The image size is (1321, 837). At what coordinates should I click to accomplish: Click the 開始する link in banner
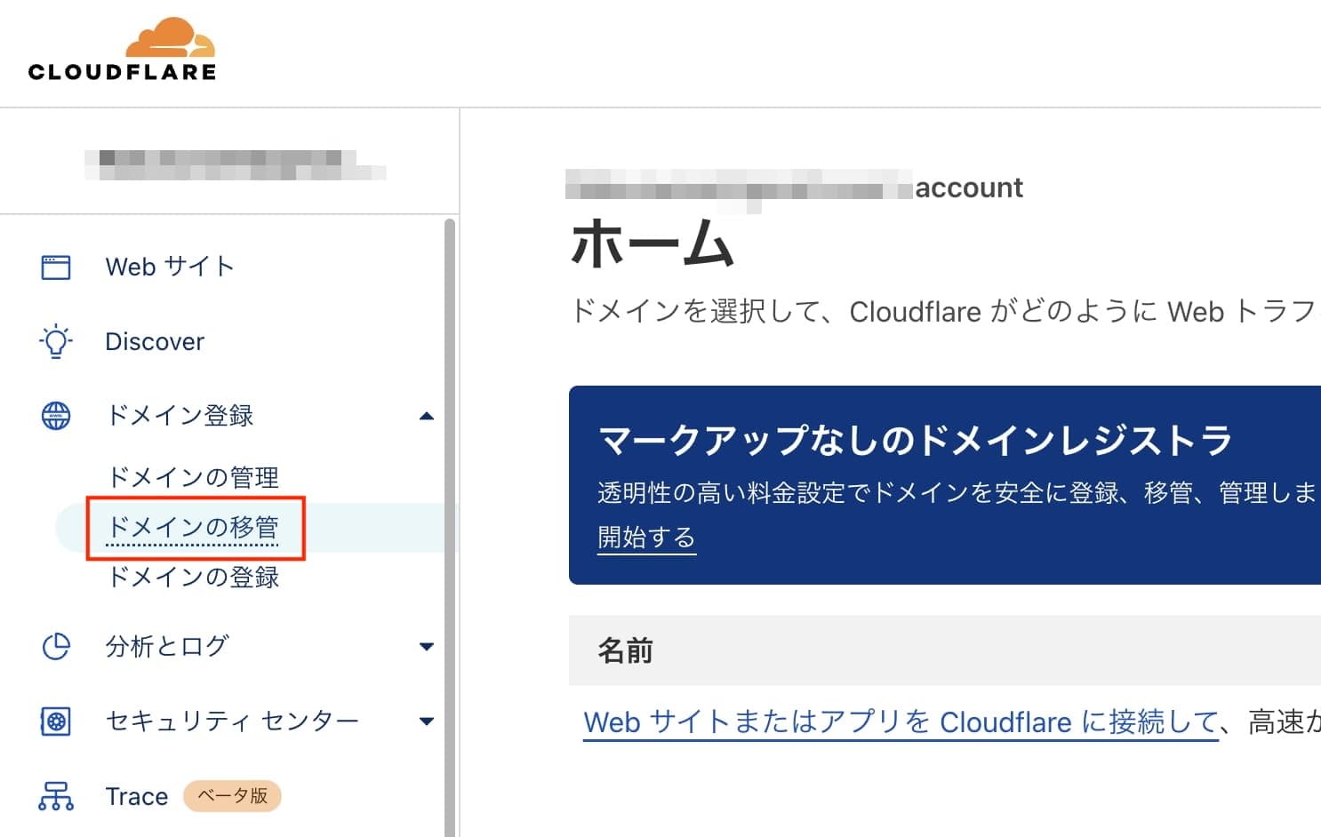point(646,538)
